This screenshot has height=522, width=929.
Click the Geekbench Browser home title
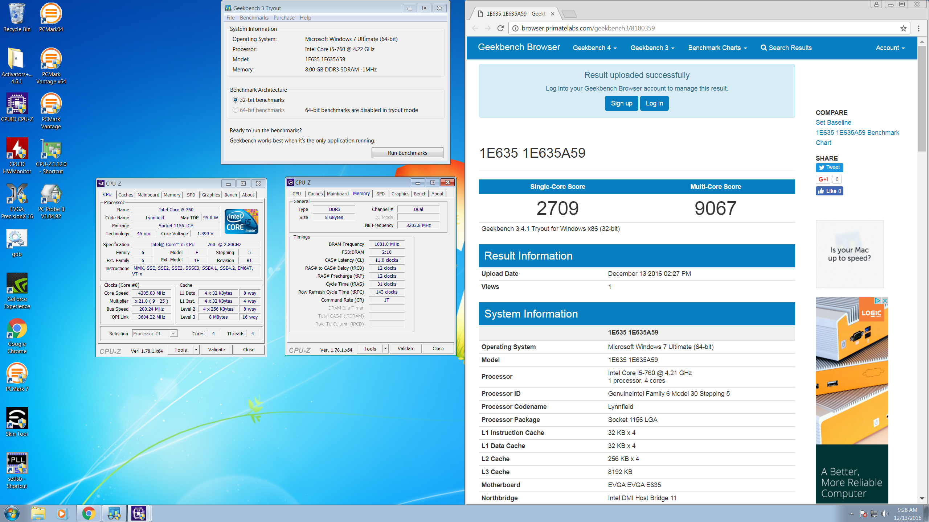(x=519, y=47)
